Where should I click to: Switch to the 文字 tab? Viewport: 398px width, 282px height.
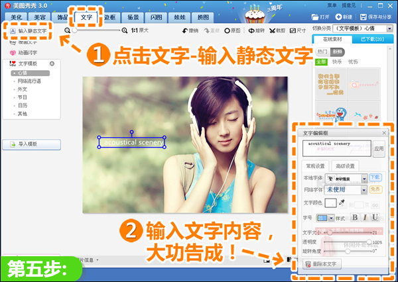point(86,17)
